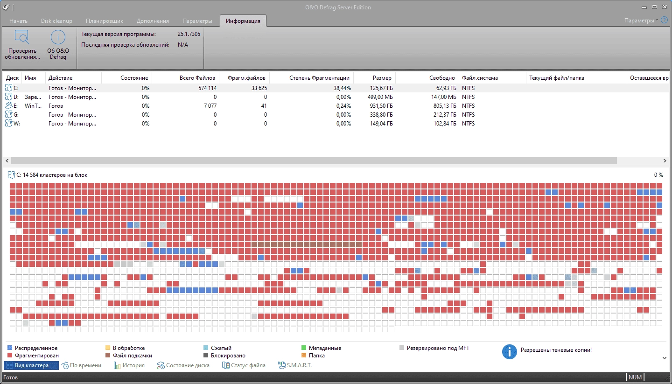Click the help question mark icon
This screenshot has width=672, height=384.
click(x=665, y=20)
